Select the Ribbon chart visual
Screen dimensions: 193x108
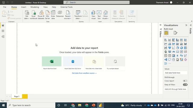click(185, 44)
